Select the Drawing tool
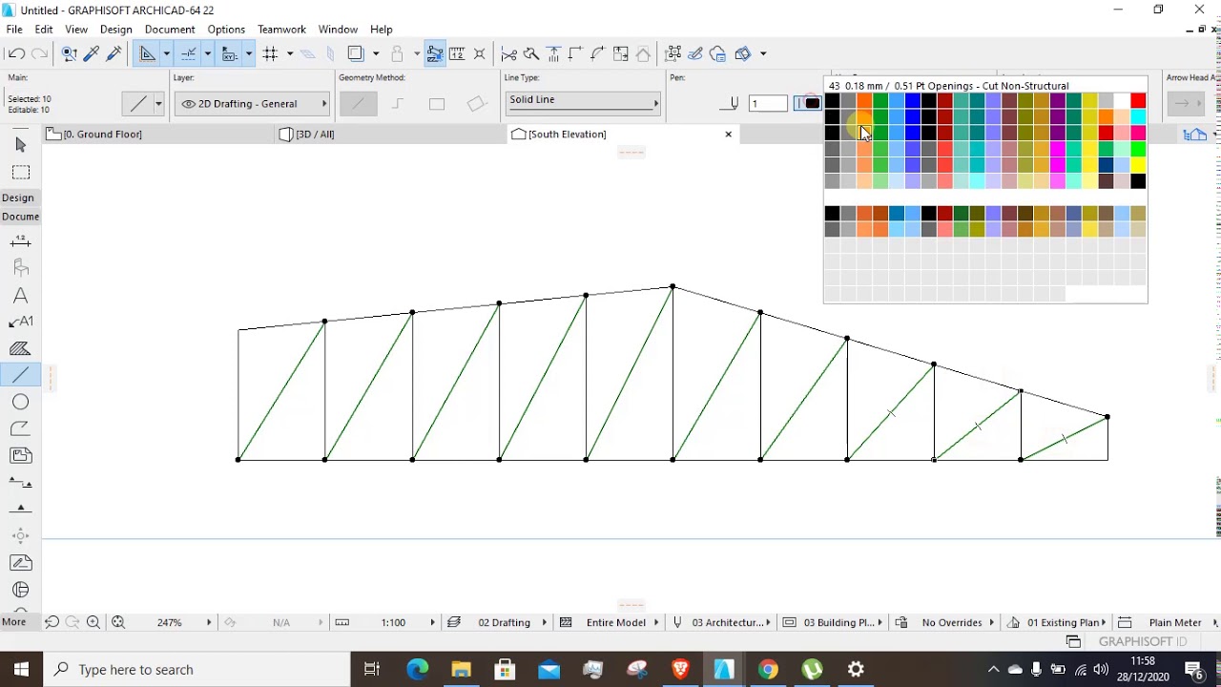This screenshot has width=1221, height=687. coord(21,456)
